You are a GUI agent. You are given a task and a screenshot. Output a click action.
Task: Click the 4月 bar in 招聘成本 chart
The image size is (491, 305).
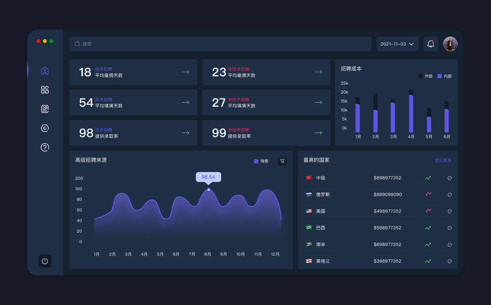pos(411,111)
